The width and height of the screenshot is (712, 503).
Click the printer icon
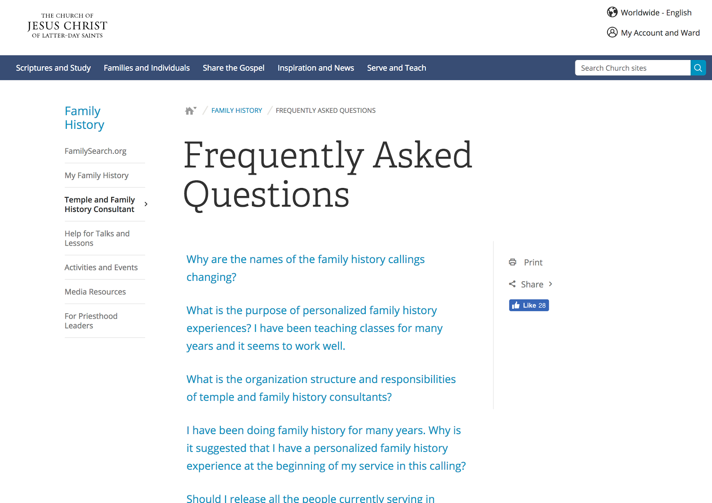513,262
